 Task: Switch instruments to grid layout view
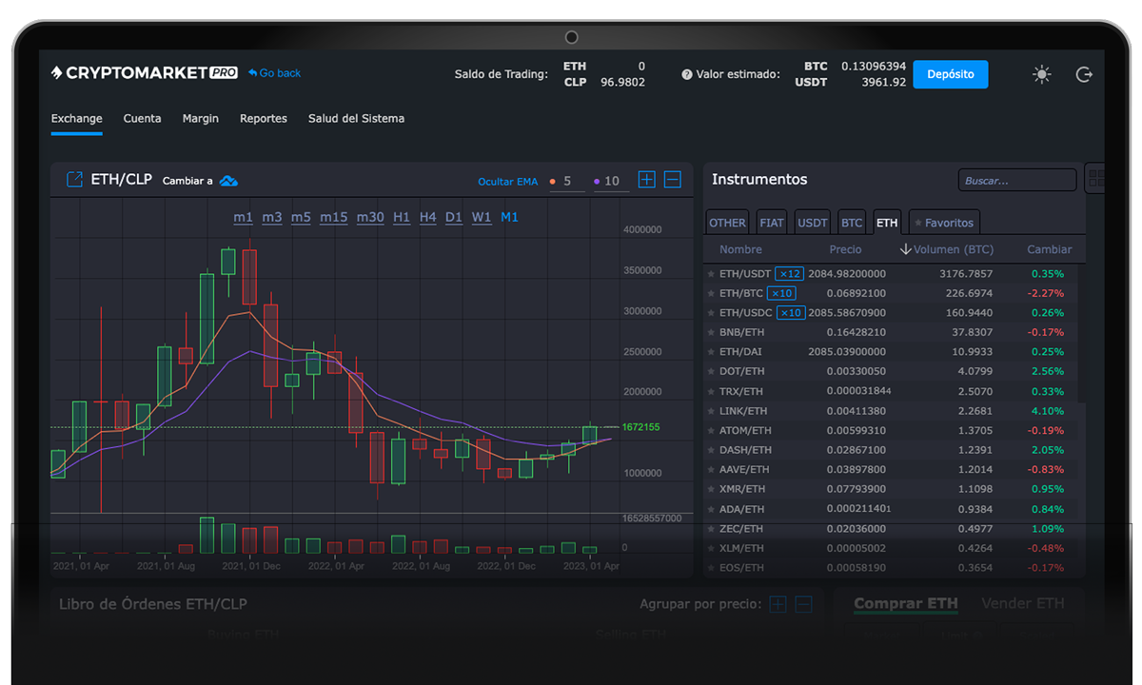point(1095,179)
